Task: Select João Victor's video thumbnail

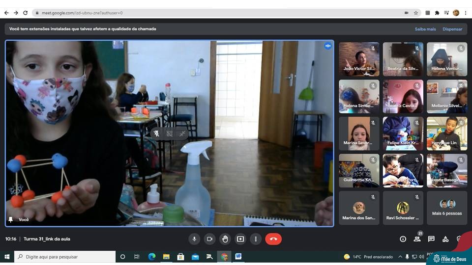Action: pyautogui.click(x=359, y=59)
